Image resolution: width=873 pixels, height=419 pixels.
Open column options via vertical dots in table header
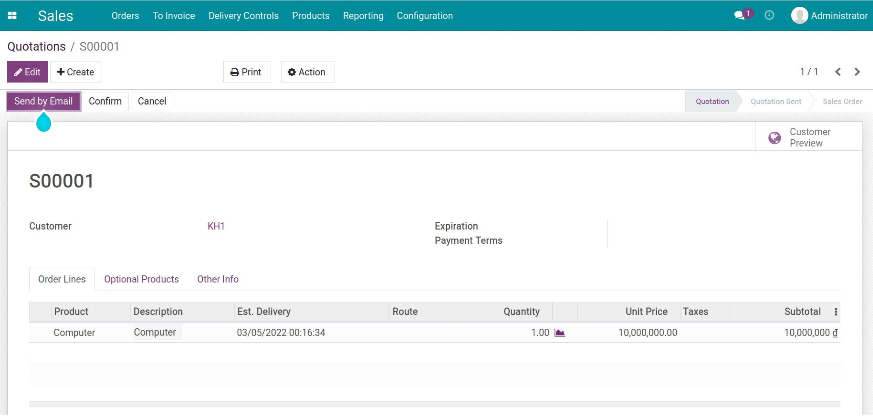point(836,311)
